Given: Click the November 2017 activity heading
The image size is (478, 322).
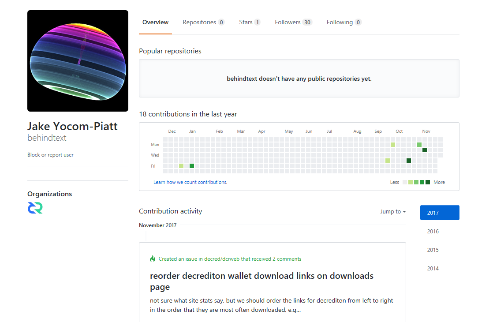Looking at the screenshot, I should click(x=157, y=225).
